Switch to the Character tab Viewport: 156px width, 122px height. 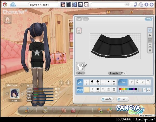(12, 85)
